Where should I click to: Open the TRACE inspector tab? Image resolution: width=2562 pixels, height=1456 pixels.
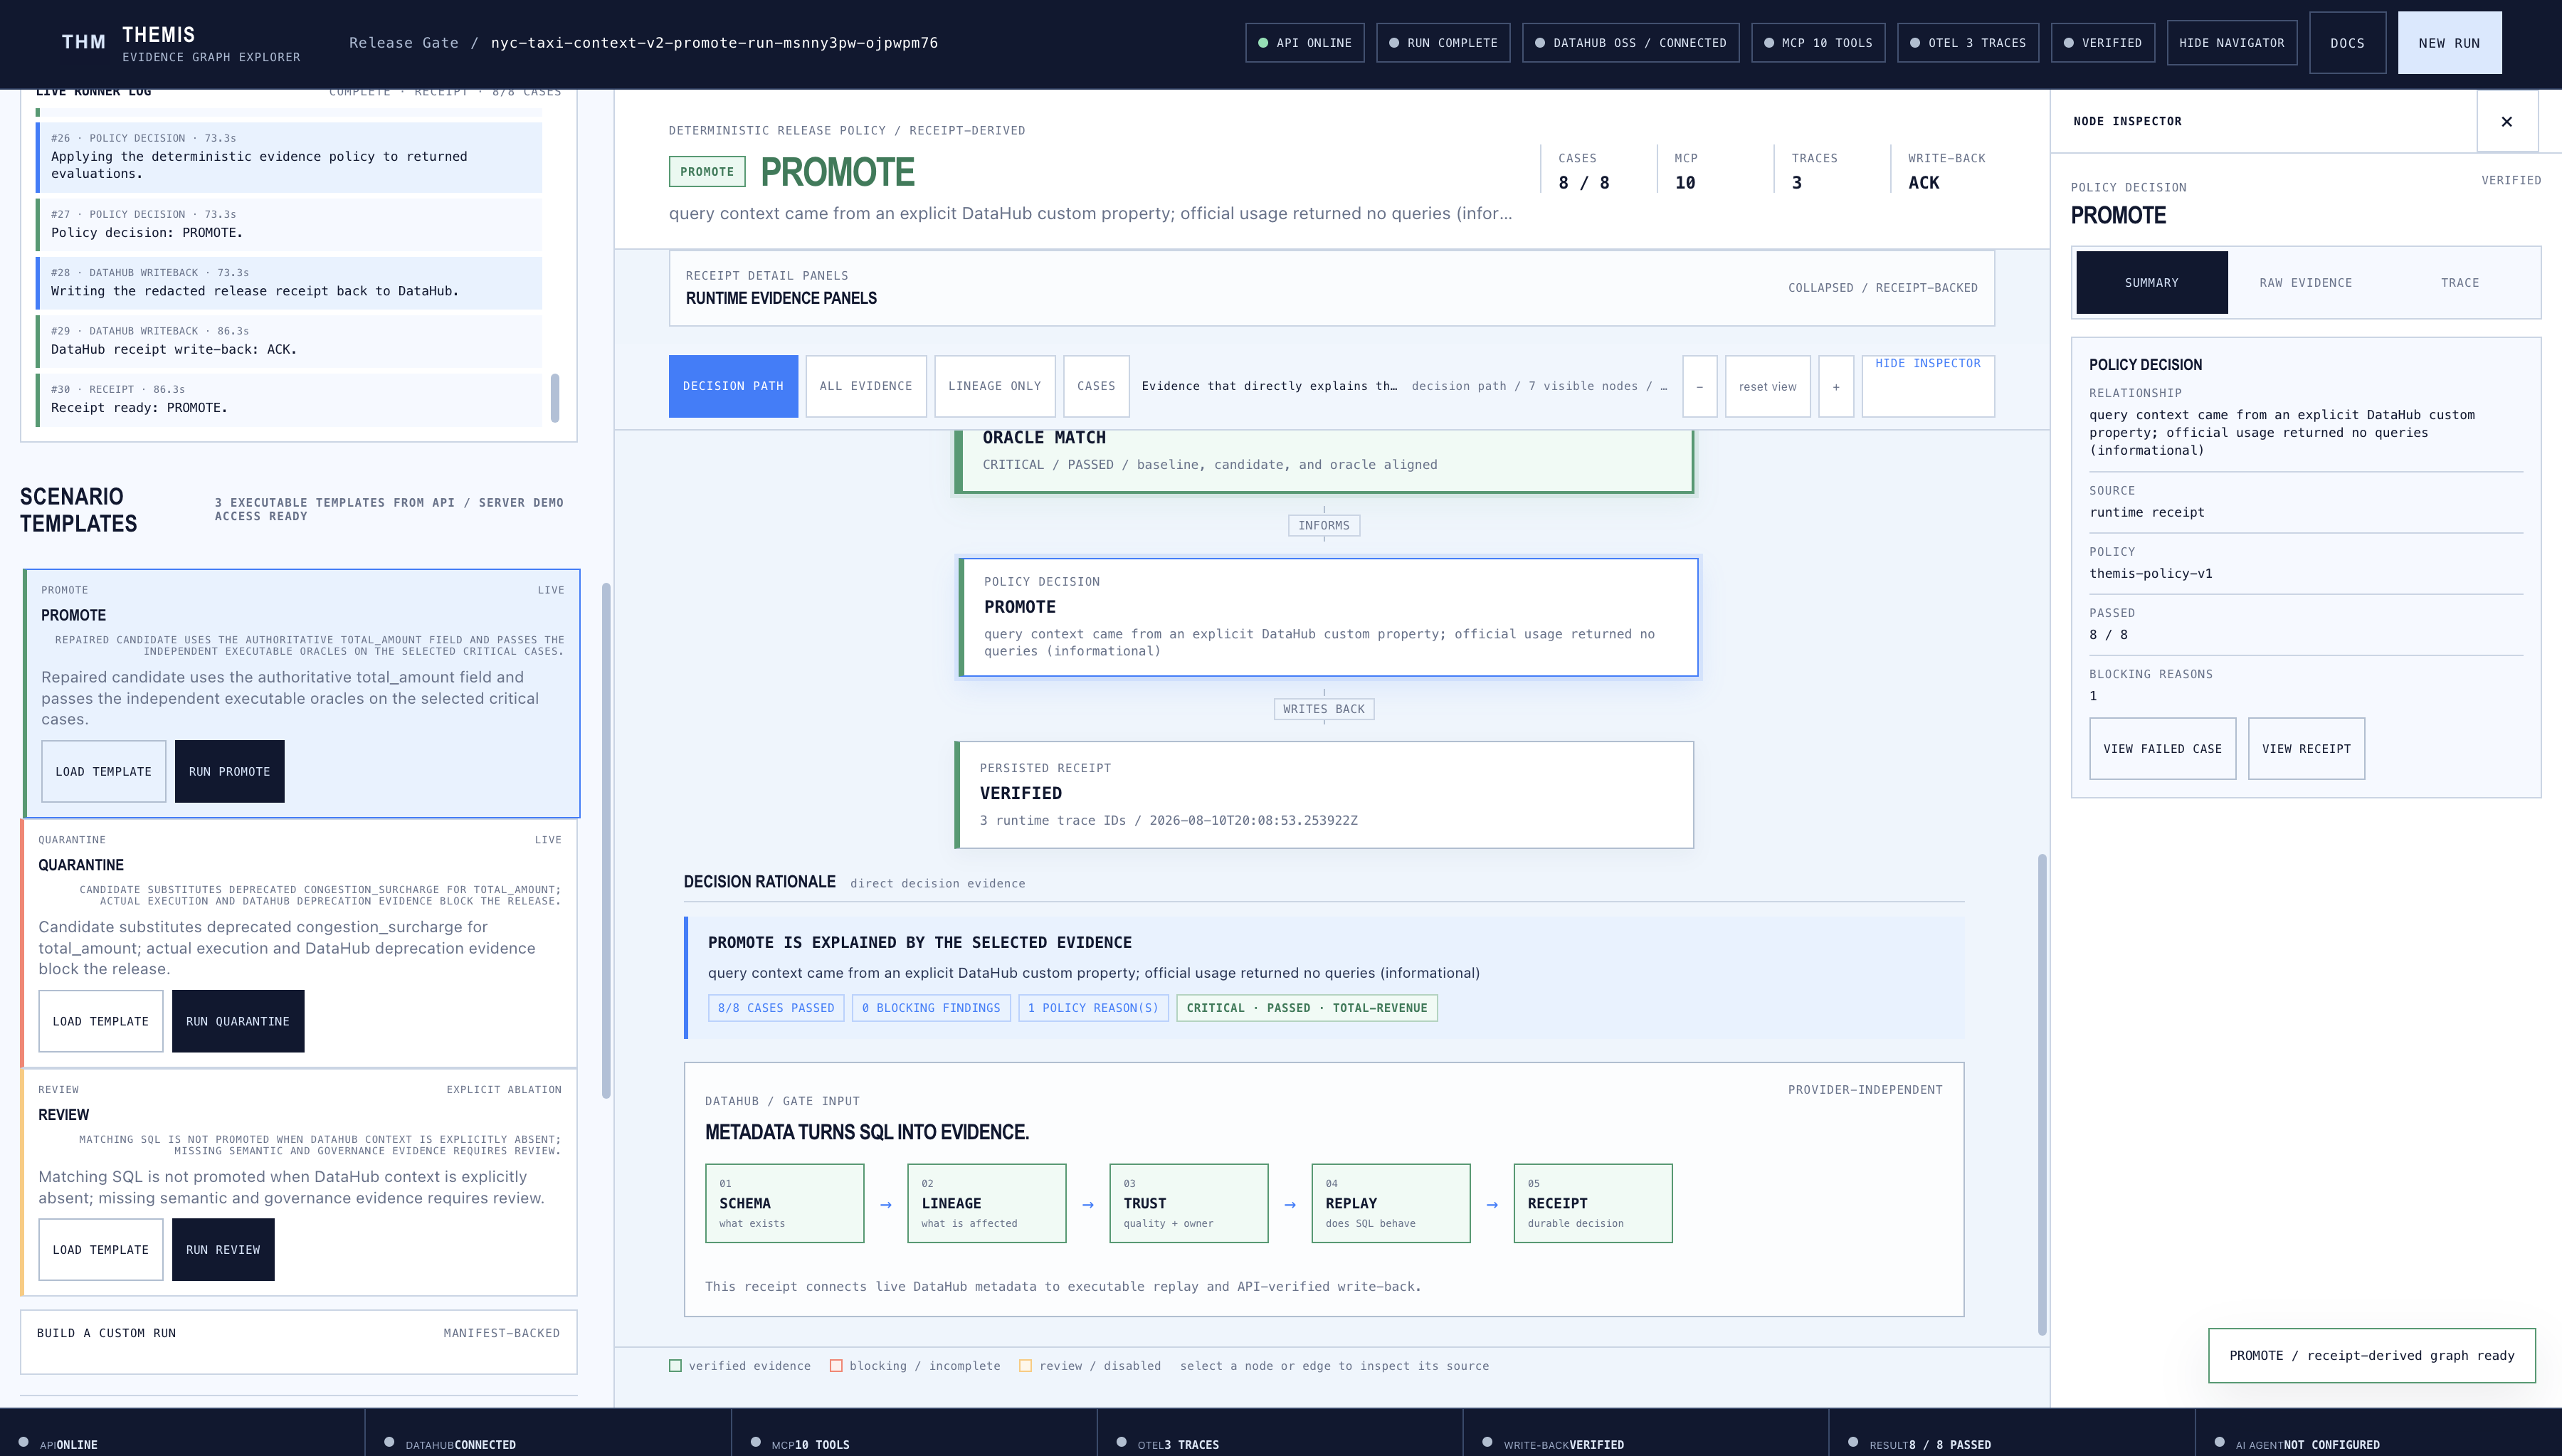2459,283
